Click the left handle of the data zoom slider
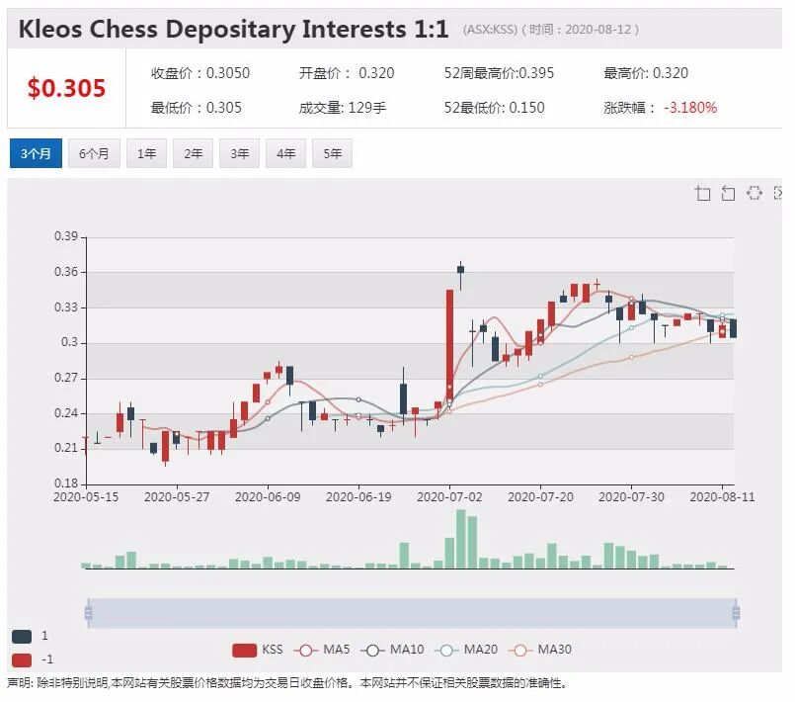This screenshot has height=702, width=795. 88,613
